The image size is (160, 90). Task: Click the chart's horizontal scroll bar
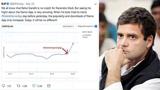[42, 78]
